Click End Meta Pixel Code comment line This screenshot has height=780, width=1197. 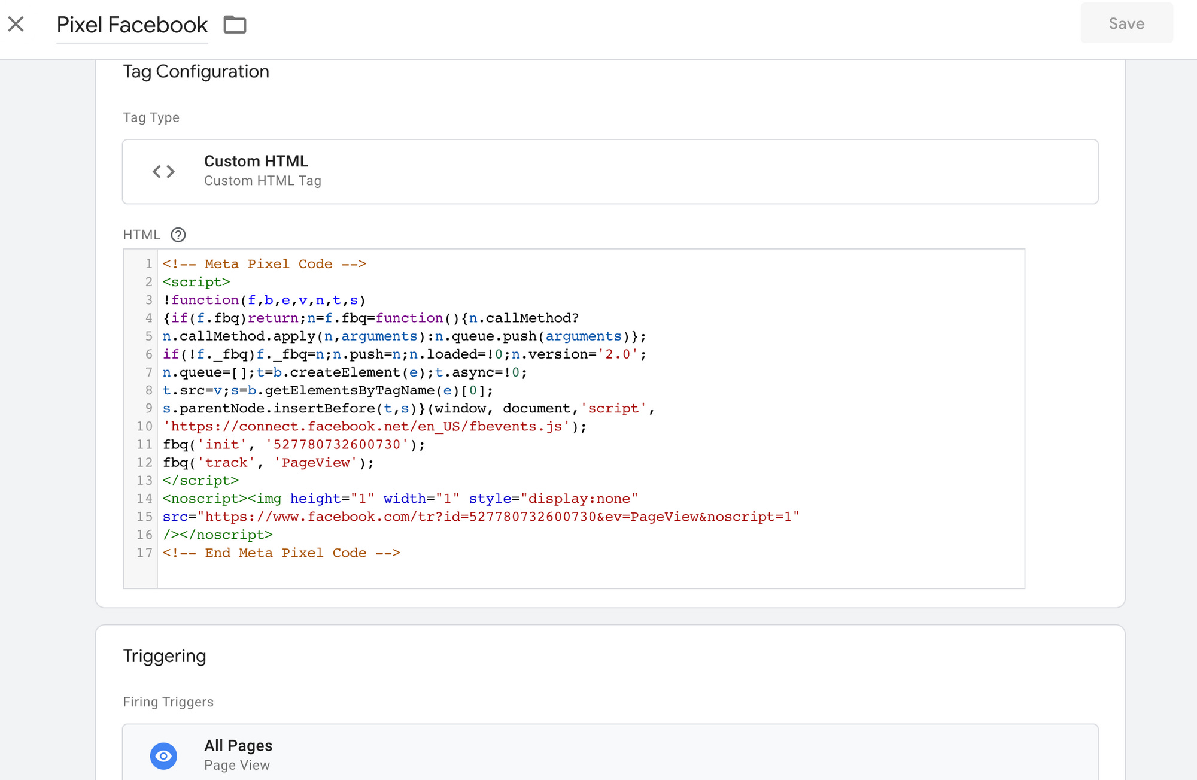coord(281,553)
